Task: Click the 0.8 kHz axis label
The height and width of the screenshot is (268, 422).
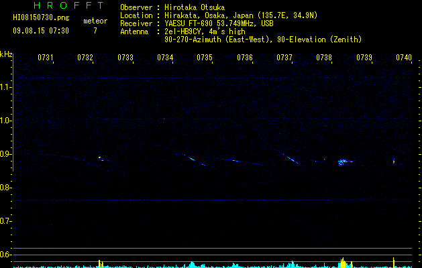Action: click(x=5, y=188)
